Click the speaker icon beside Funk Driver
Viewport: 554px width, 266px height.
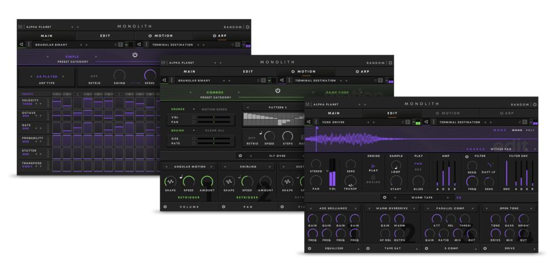(309, 122)
